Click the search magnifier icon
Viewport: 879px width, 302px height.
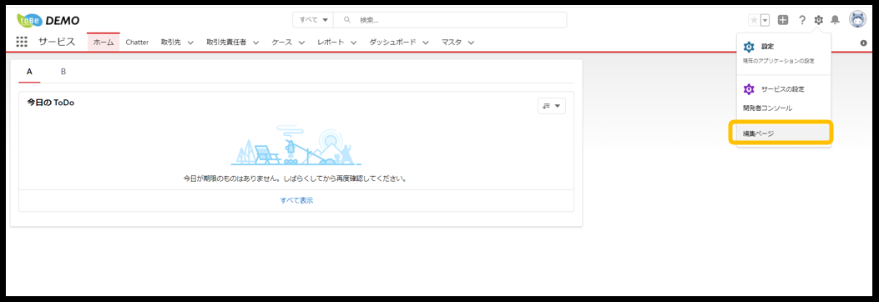347,20
